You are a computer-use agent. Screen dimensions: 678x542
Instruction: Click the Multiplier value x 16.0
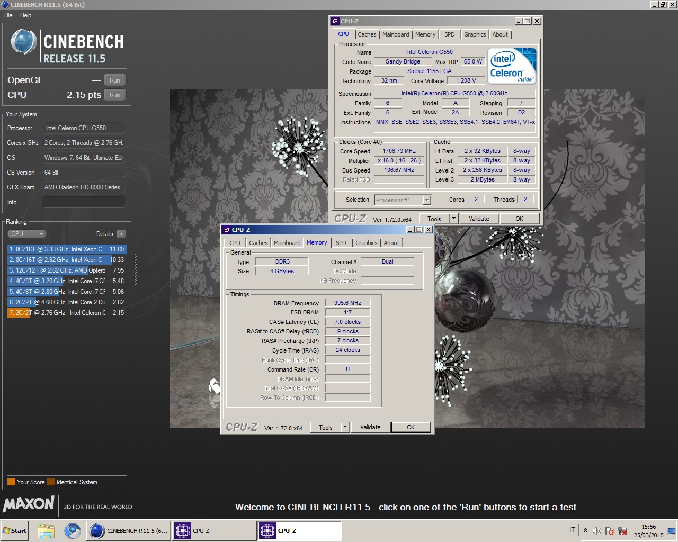tap(399, 160)
